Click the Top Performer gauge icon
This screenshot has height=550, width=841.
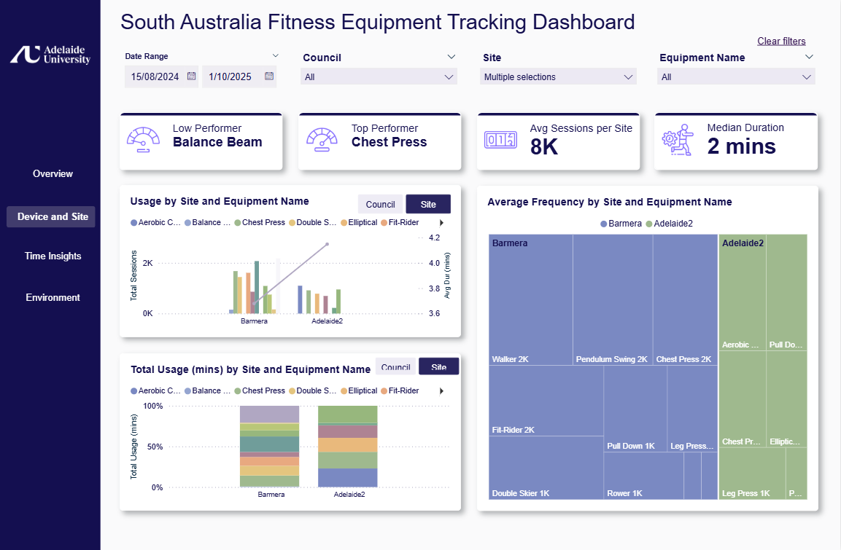[322, 139]
